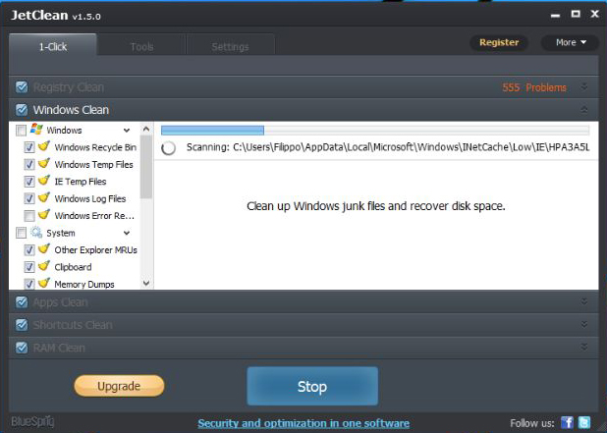Open the Facebook follow icon
The width and height of the screenshot is (607, 433).
[x=567, y=422]
